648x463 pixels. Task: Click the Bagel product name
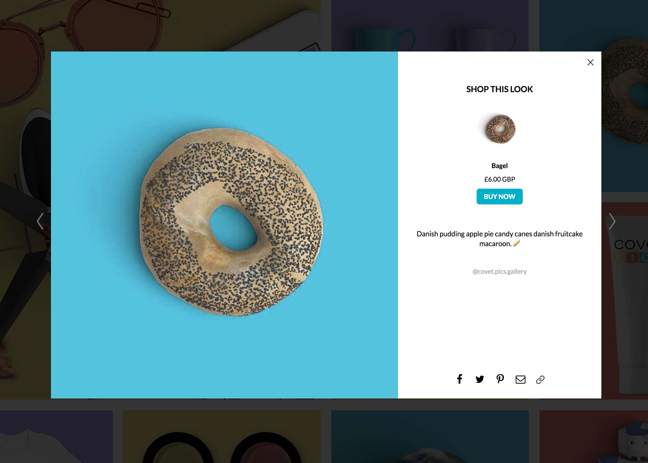499,166
